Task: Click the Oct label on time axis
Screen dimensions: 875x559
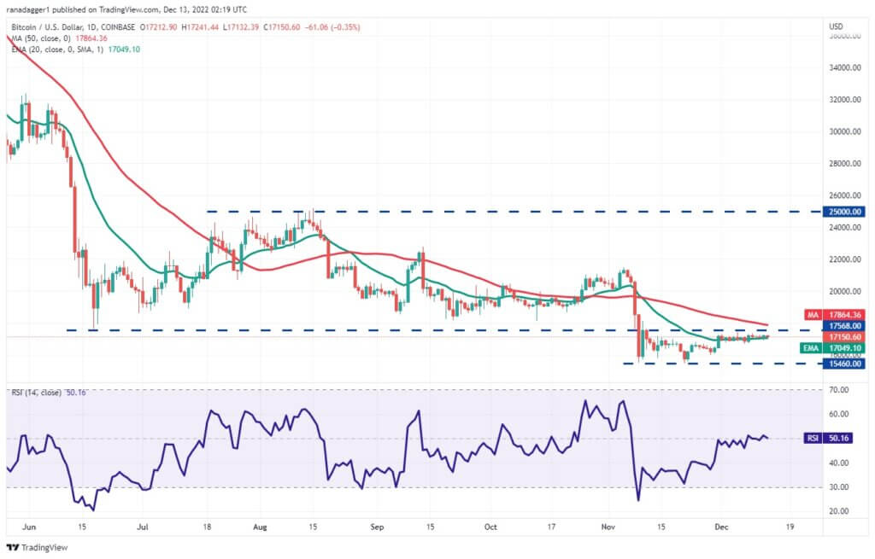Action: 490,527
